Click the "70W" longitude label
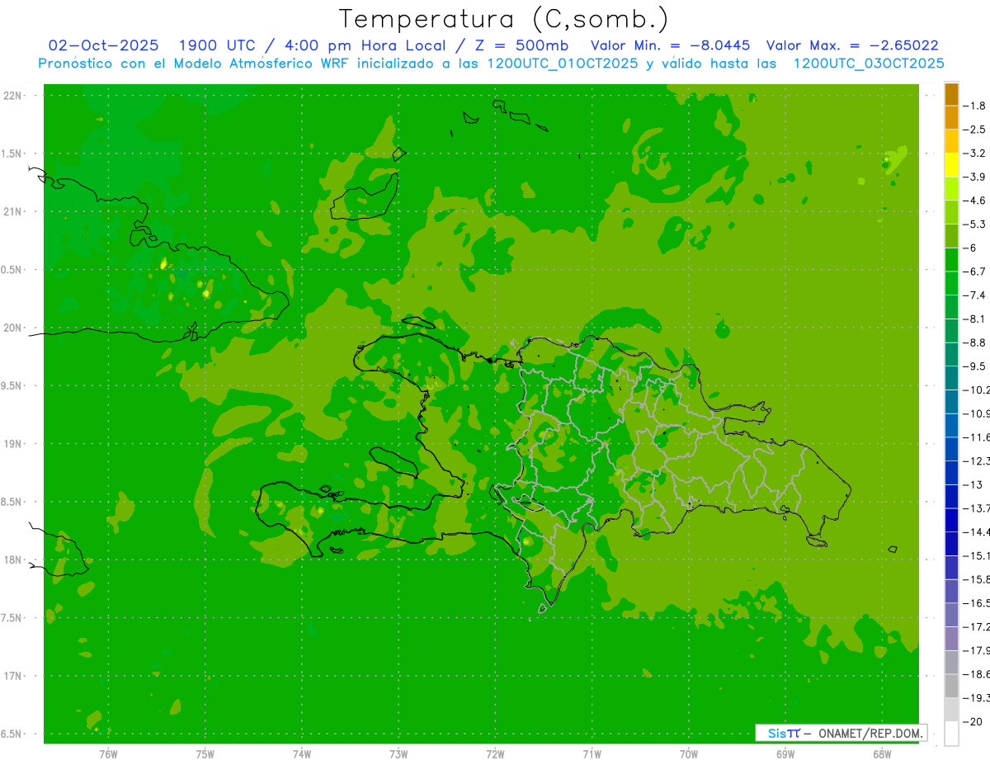This screenshot has width=990, height=765. point(689,754)
